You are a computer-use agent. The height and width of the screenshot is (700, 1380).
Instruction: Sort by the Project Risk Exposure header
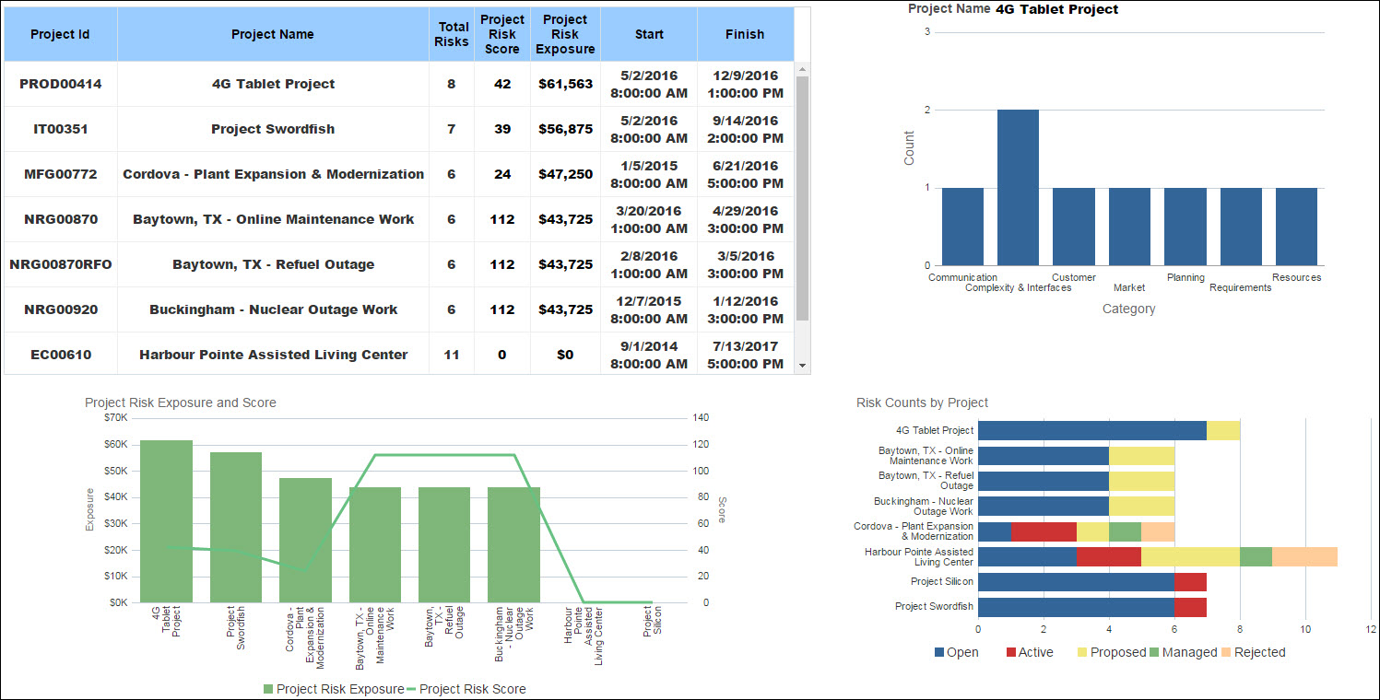(565, 34)
